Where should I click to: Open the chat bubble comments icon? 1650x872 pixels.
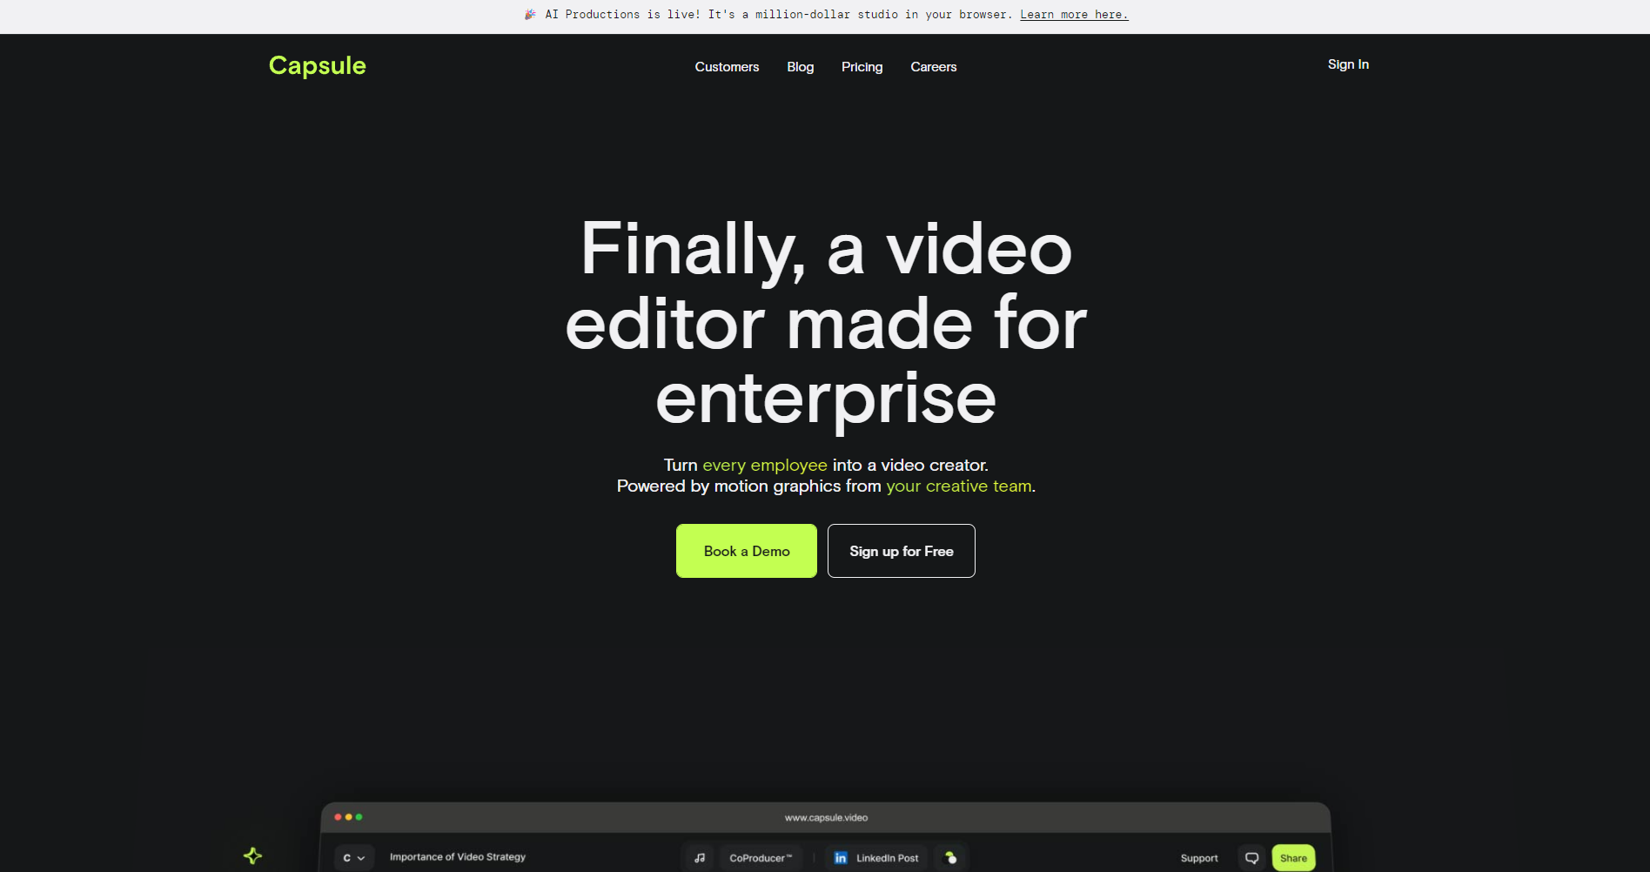point(1251,857)
